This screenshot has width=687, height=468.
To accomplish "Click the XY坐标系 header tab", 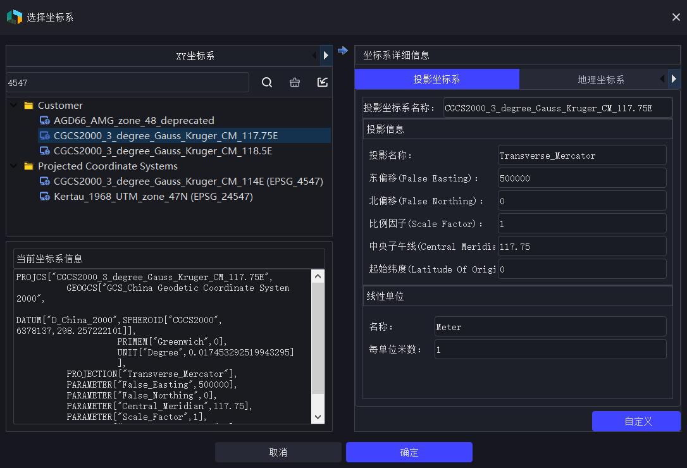I will click(195, 56).
